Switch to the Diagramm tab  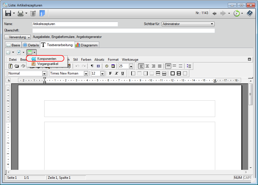(x=87, y=45)
